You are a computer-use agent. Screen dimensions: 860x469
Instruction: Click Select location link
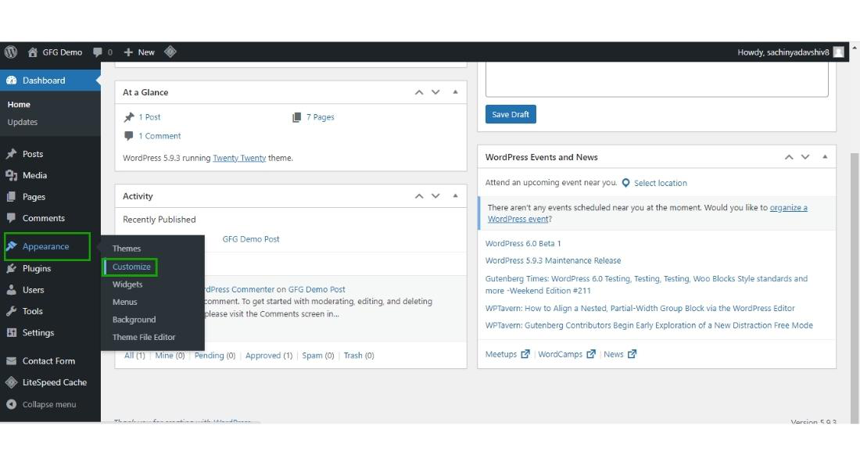661,183
